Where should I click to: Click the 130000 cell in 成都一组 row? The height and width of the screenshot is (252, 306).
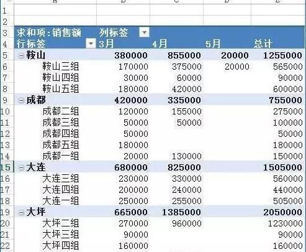tap(187, 156)
